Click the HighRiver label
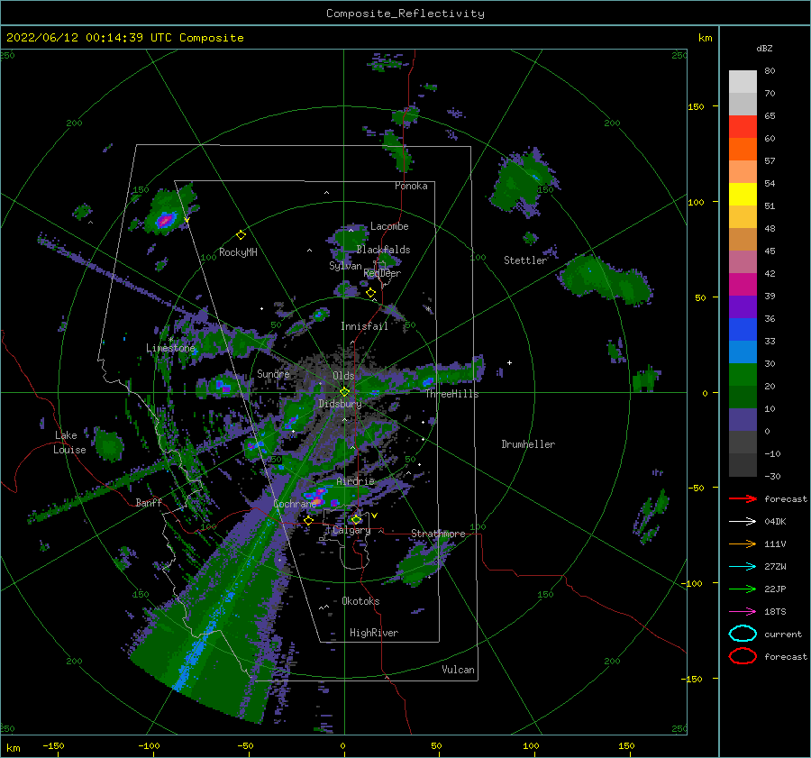This screenshot has width=811, height=758. [374, 633]
